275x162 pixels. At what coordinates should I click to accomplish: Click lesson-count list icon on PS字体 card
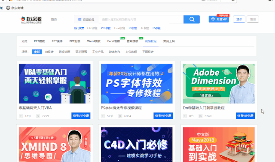pyautogui.click(x=103, y=116)
